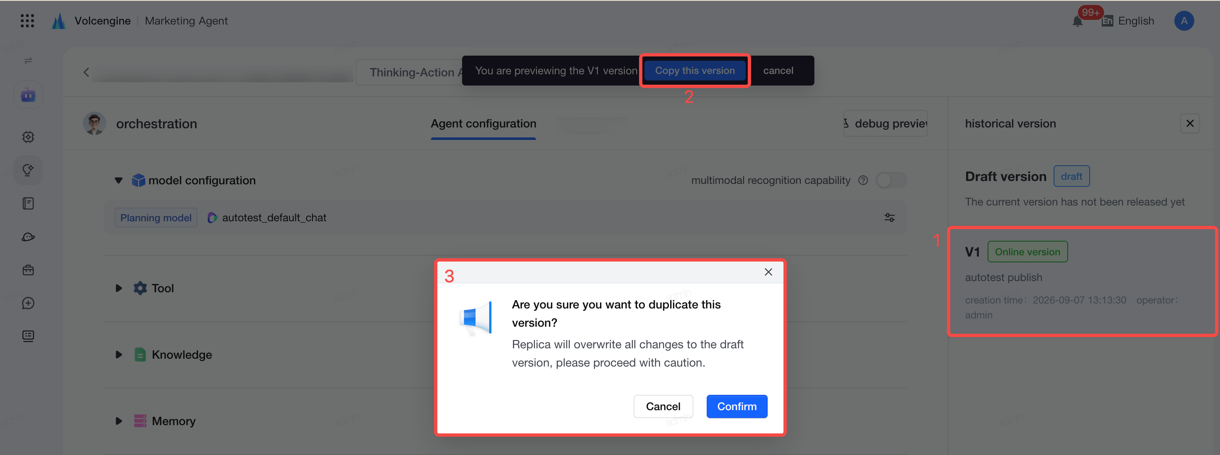Click Copy this version button

coord(695,71)
